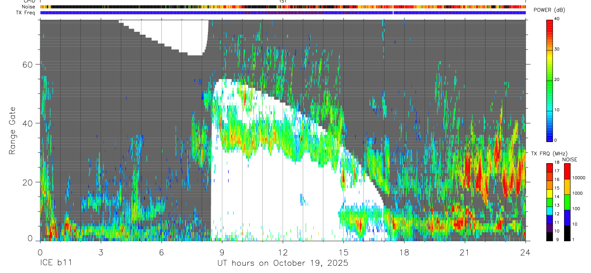Viewport: 591px width, 273px height.
Task: Click the blue TX Freq strip
Action: coord(283,13)
